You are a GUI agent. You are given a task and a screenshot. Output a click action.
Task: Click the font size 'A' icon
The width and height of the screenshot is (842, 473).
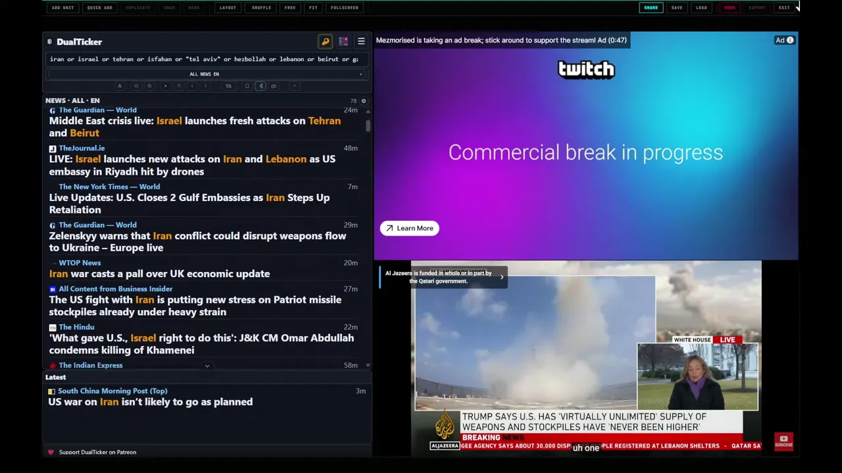click(120, 86)
